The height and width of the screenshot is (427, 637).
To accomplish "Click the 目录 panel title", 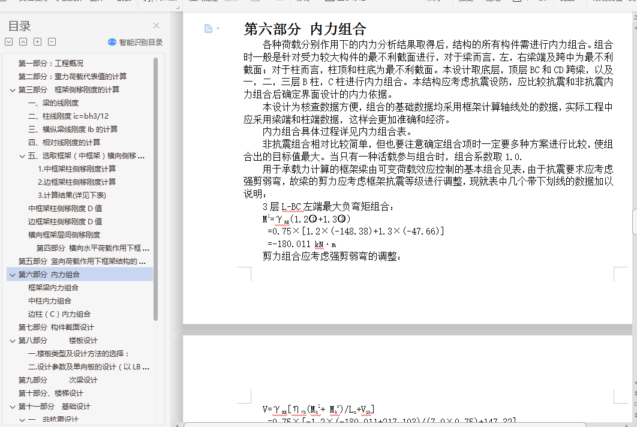I will (20, 26).
